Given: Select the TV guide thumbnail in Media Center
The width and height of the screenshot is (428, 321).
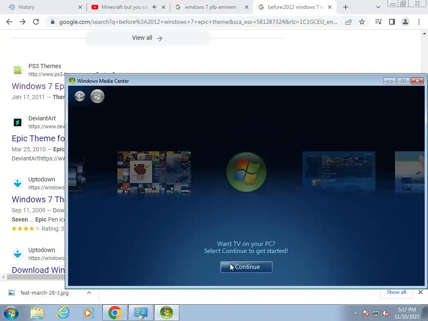Looking at the screenshot, I should pos(339,172).
